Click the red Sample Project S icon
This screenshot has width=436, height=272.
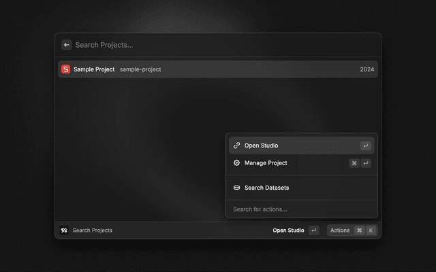tap(65, 69)
